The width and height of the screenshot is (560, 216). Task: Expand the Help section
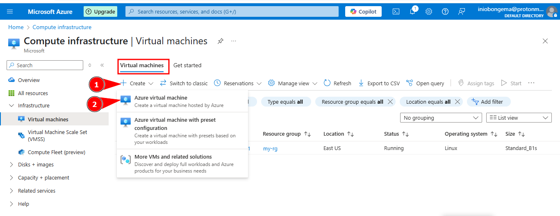coord(11,204)
